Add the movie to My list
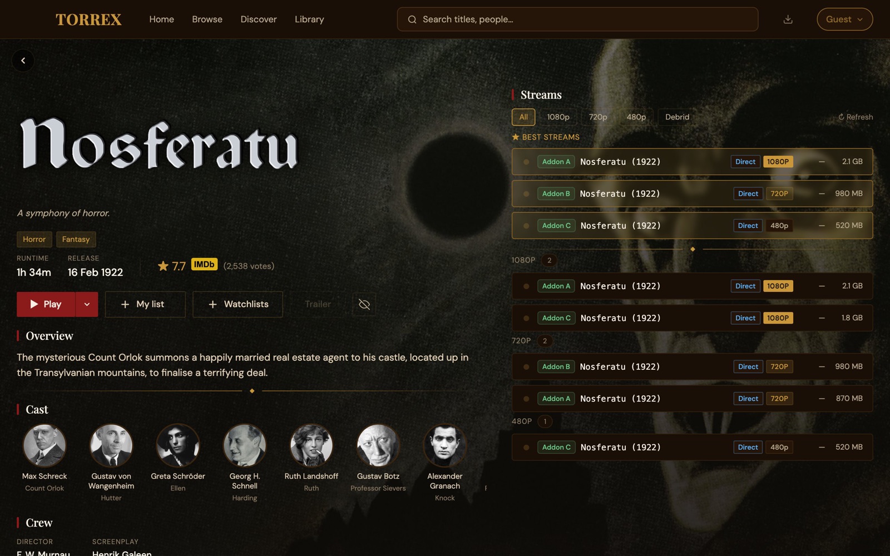The image size is (890, 556). [145, 304]
